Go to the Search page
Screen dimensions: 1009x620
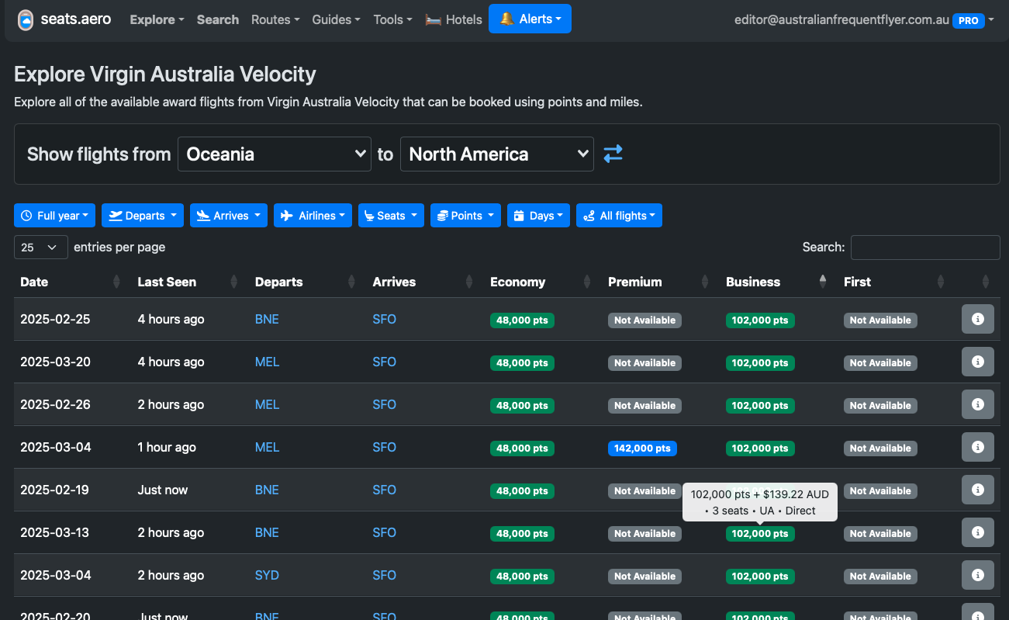coord(218,19)
